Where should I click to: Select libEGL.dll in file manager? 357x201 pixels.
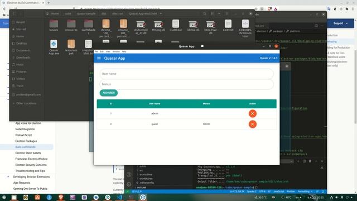tap(193, 26)
